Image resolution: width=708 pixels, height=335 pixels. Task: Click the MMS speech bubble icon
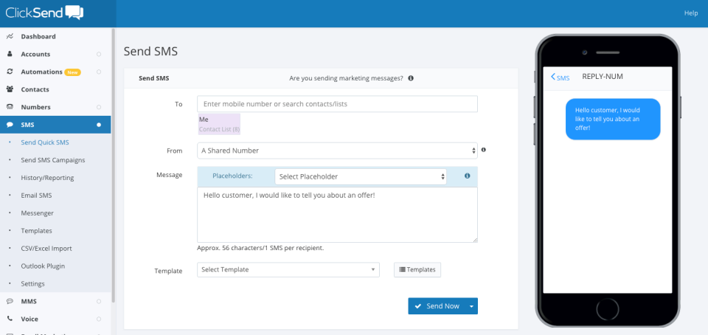pos(10,301)
